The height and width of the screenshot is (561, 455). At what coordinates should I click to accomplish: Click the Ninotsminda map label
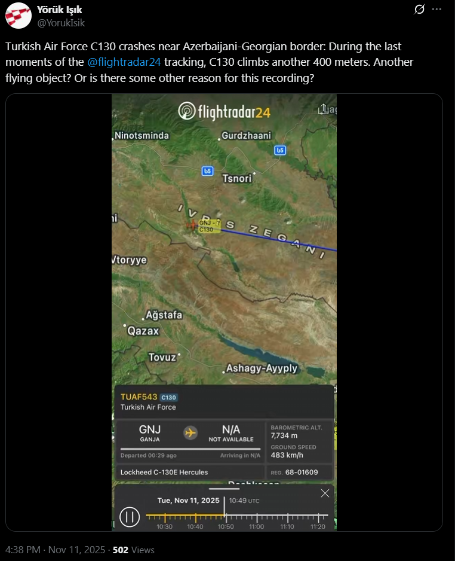pyautogui.click(x=142, y=136)
